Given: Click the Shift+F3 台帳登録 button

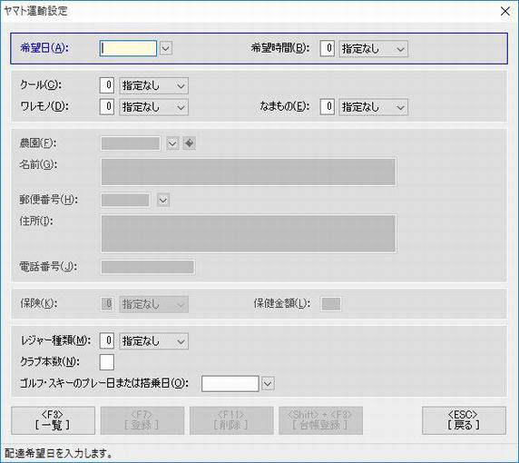Looking at the screenshot, I should point(320,420).
